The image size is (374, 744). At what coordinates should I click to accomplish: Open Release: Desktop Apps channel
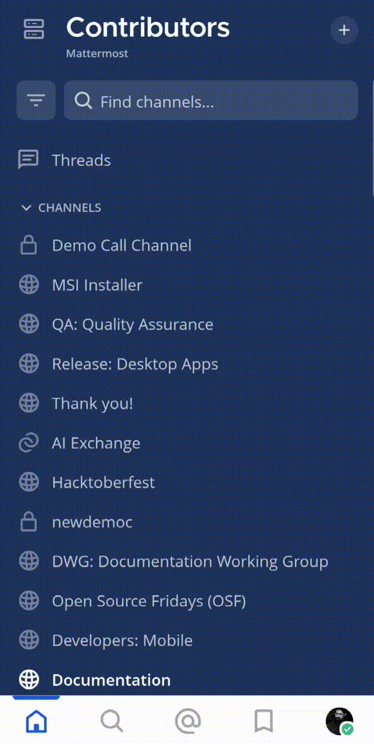135,364
